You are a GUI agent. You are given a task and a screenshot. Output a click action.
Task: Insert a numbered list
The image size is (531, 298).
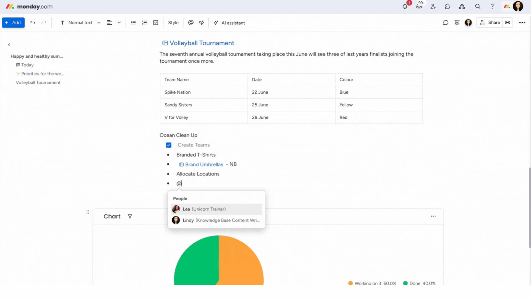point(144,23)
